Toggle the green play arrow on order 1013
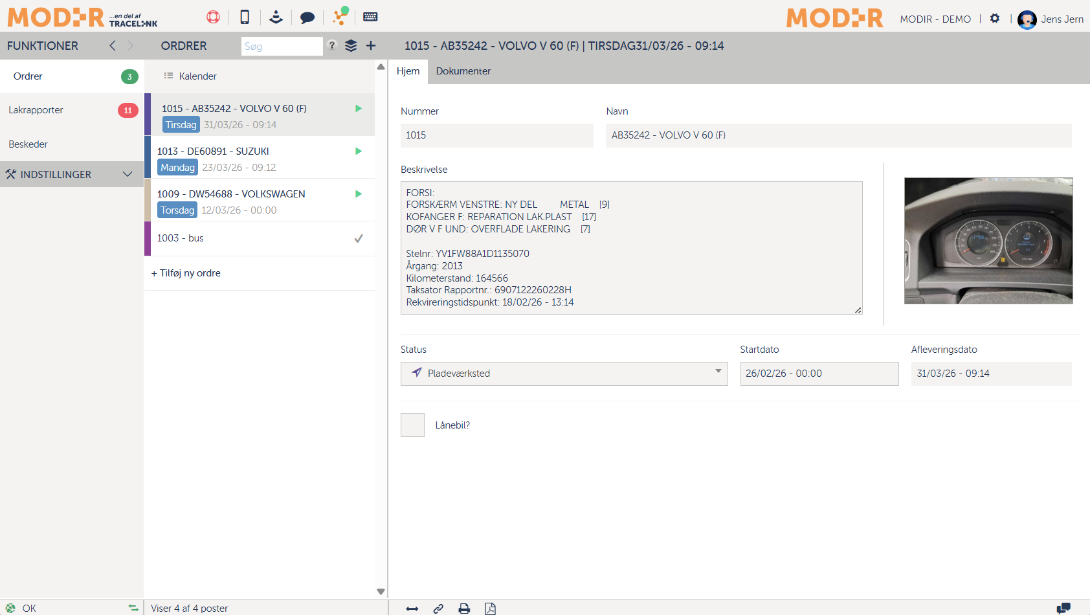The width and height of the screenshot is (1090, 615). (359, 151)
